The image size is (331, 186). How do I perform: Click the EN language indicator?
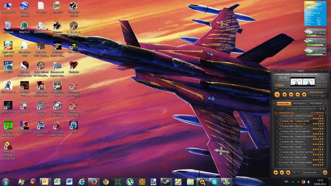pyautogui.click(x=286, y=182)
